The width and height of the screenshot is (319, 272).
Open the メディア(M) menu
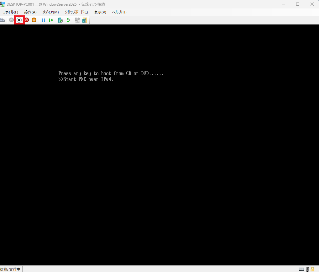tap(51, 12)
